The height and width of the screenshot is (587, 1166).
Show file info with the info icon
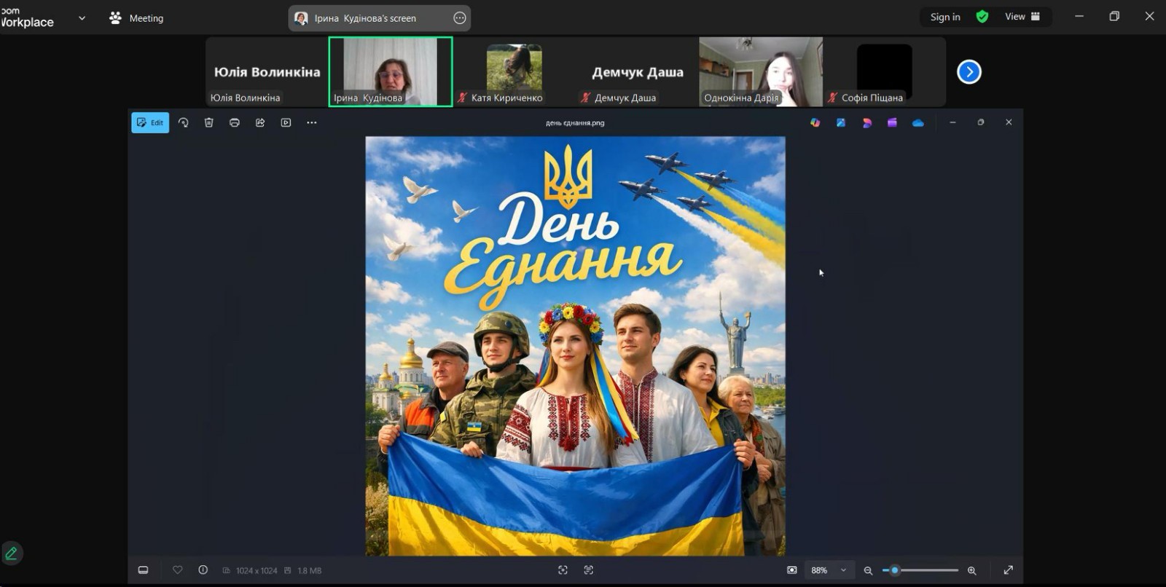[203, 570]
